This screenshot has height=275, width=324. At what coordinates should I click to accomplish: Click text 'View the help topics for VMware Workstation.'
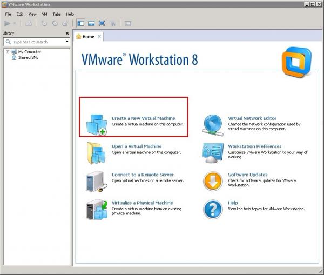(266, 209)
